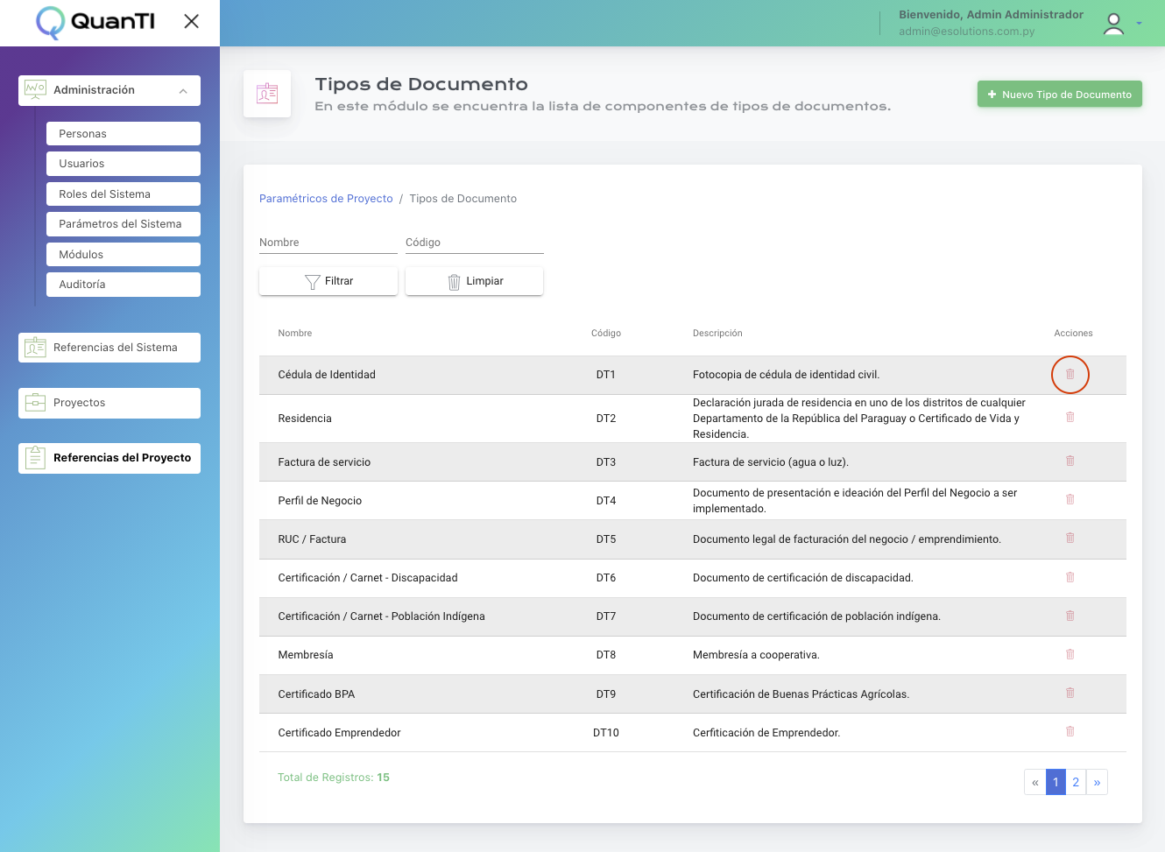Open the Referencias del Sistema menu
1165x852 pixels.
(x=109, y=348)
